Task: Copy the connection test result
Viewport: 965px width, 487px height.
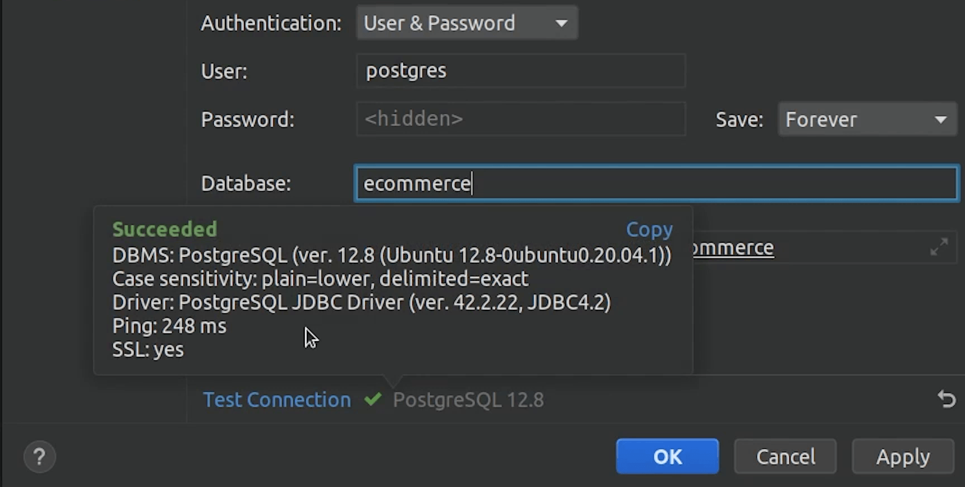Action: 649,229
